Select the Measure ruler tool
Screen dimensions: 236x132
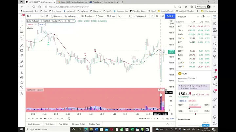(x=22, y=61)
